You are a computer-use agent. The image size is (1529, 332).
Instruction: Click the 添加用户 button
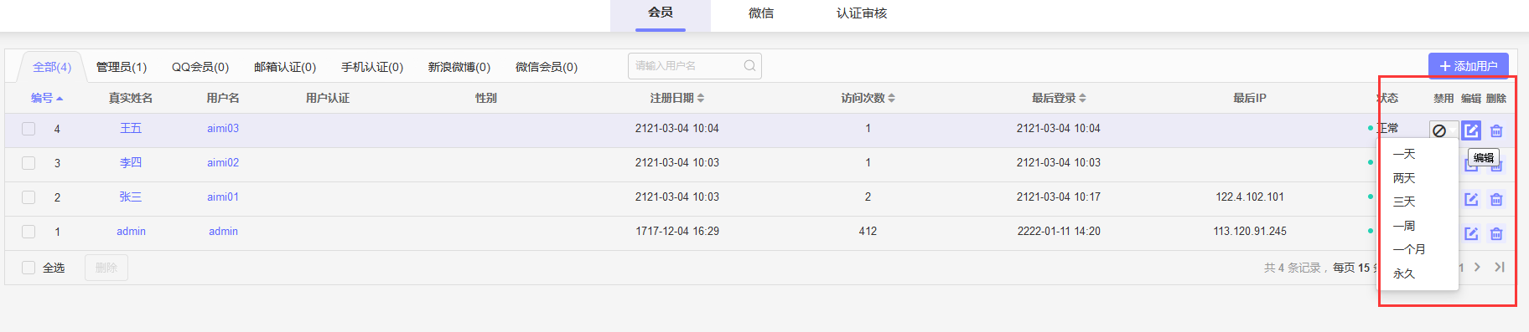(1469, 66)
